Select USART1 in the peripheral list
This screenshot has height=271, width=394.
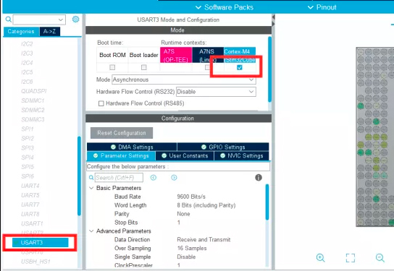point(32,223)
